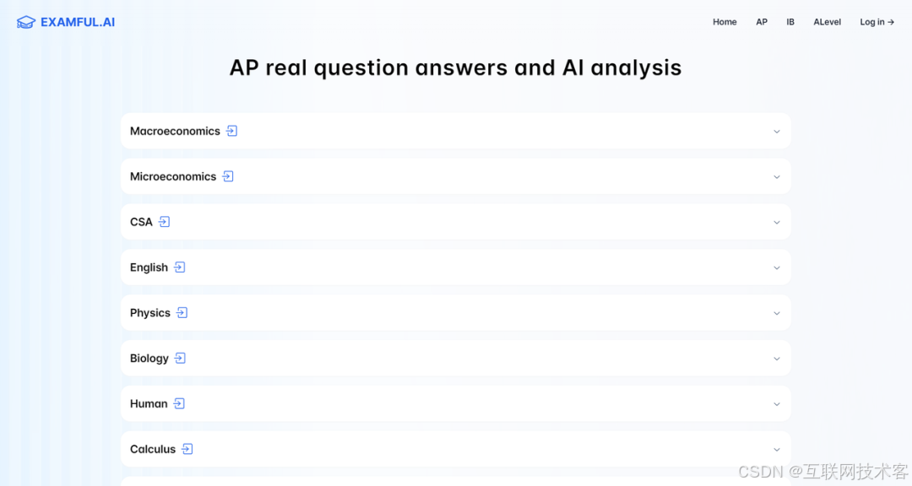The width and height of the screenshot is (912, 486).
Task: Expand the CSA section chevron
Action: pyautogui.click(x=777, y=222)
